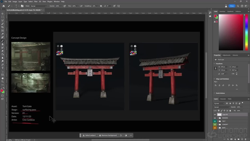
Task: Click Remove background button
Action: point(108,135)
